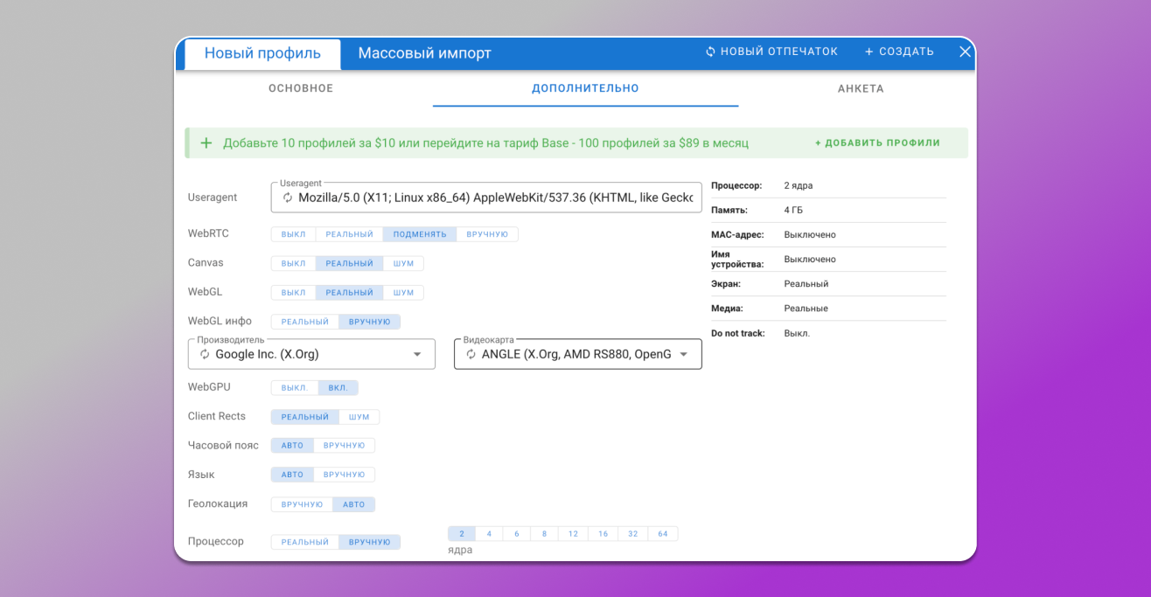This screenshot has height=597, width=1151.
Task: Switch to Основное tab
Action: point(301,88)
